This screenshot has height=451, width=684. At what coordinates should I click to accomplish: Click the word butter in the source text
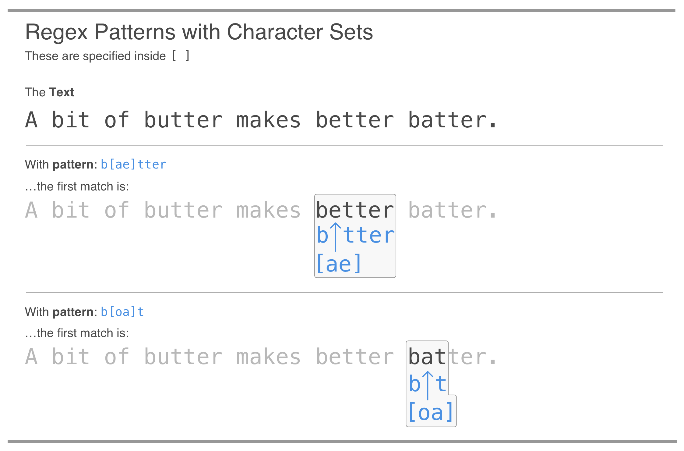point(183,120)
